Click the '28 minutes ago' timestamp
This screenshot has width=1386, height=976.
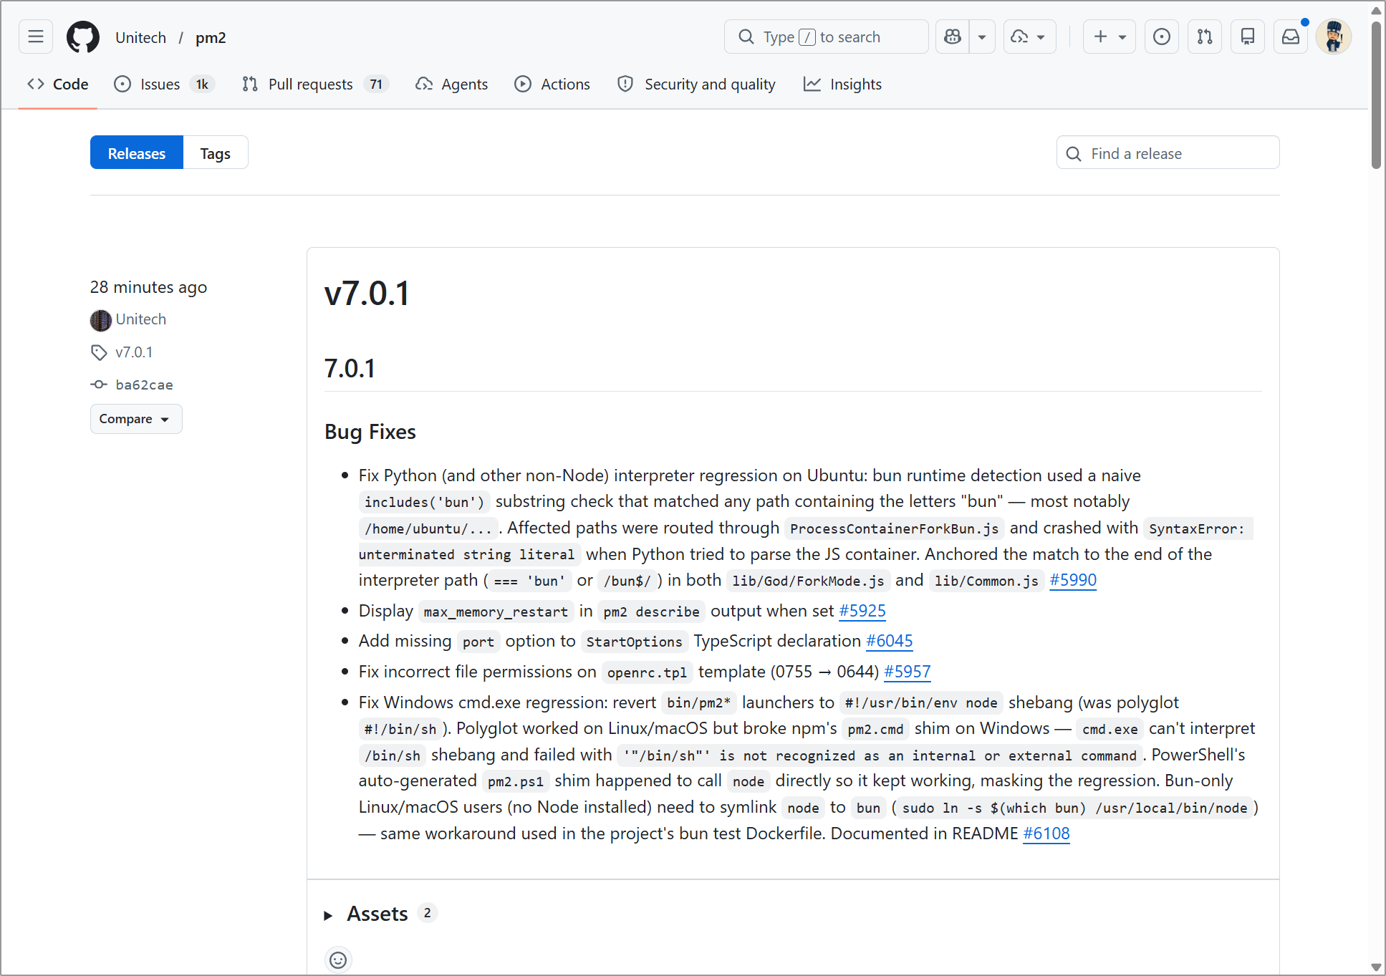[x=149, y=287]
